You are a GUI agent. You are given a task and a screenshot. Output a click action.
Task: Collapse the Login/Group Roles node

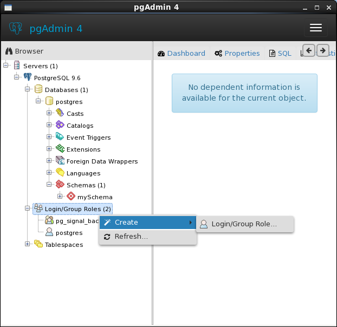[27, 208]
